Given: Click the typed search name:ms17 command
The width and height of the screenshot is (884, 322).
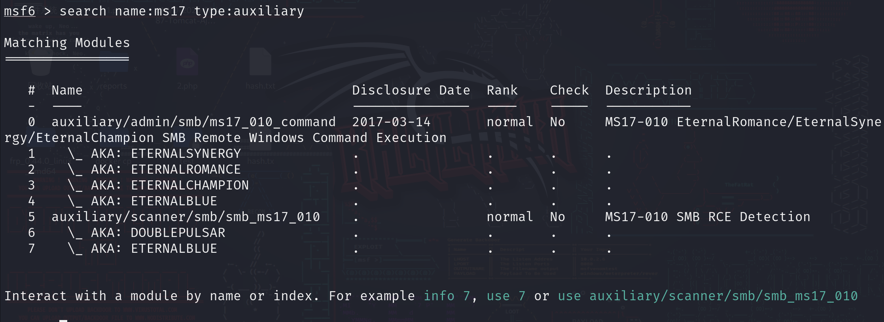Looking at the screenshot, I should pos(182,11).
